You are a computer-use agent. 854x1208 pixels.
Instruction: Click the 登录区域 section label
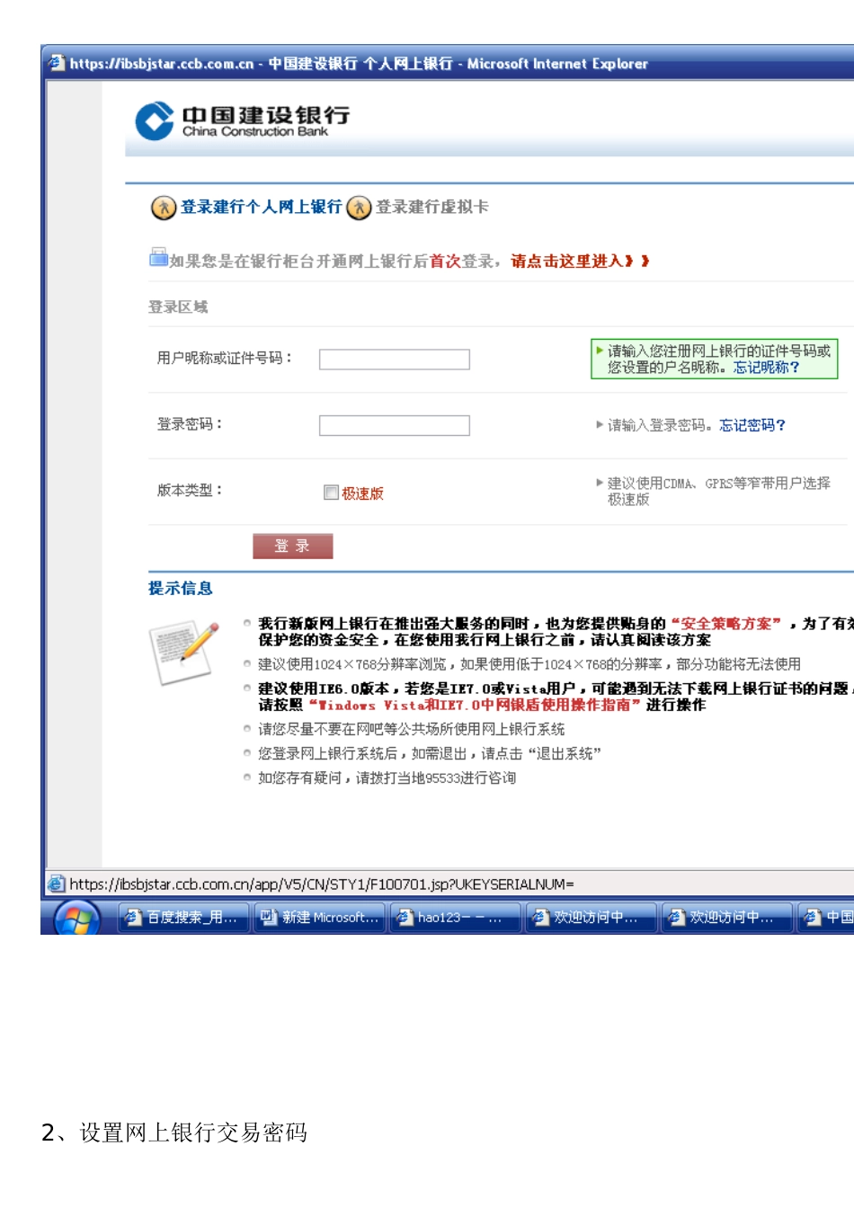point(178,306)
